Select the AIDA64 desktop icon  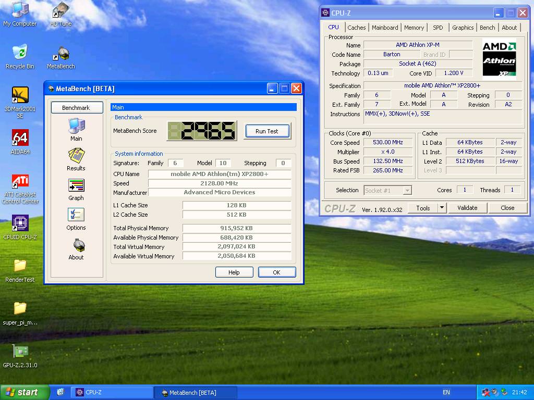pyautogui.click(x=20, y=142)
